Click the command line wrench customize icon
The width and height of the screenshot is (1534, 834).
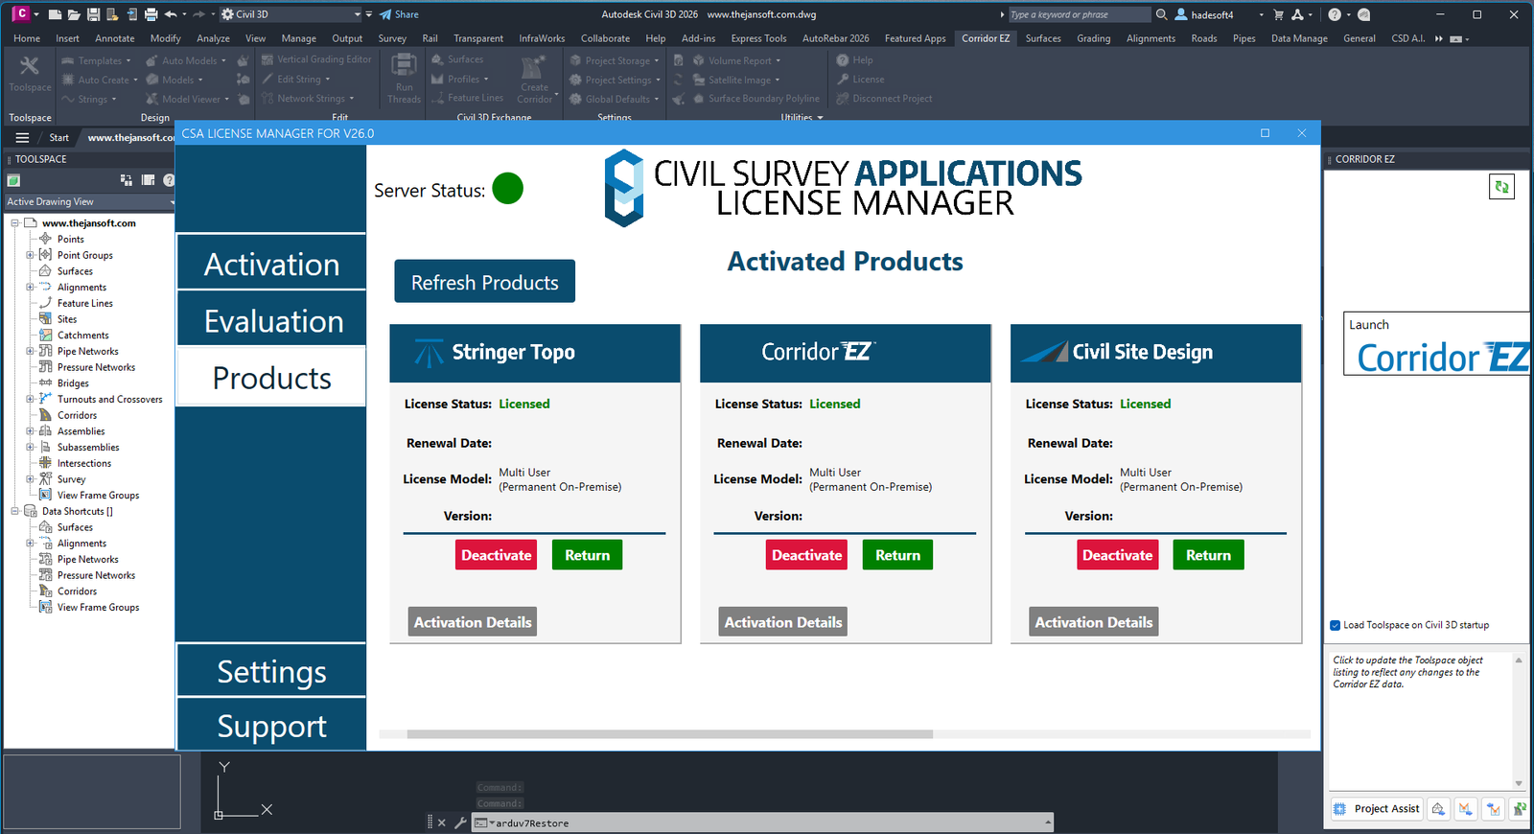click(x=459, y=822)
